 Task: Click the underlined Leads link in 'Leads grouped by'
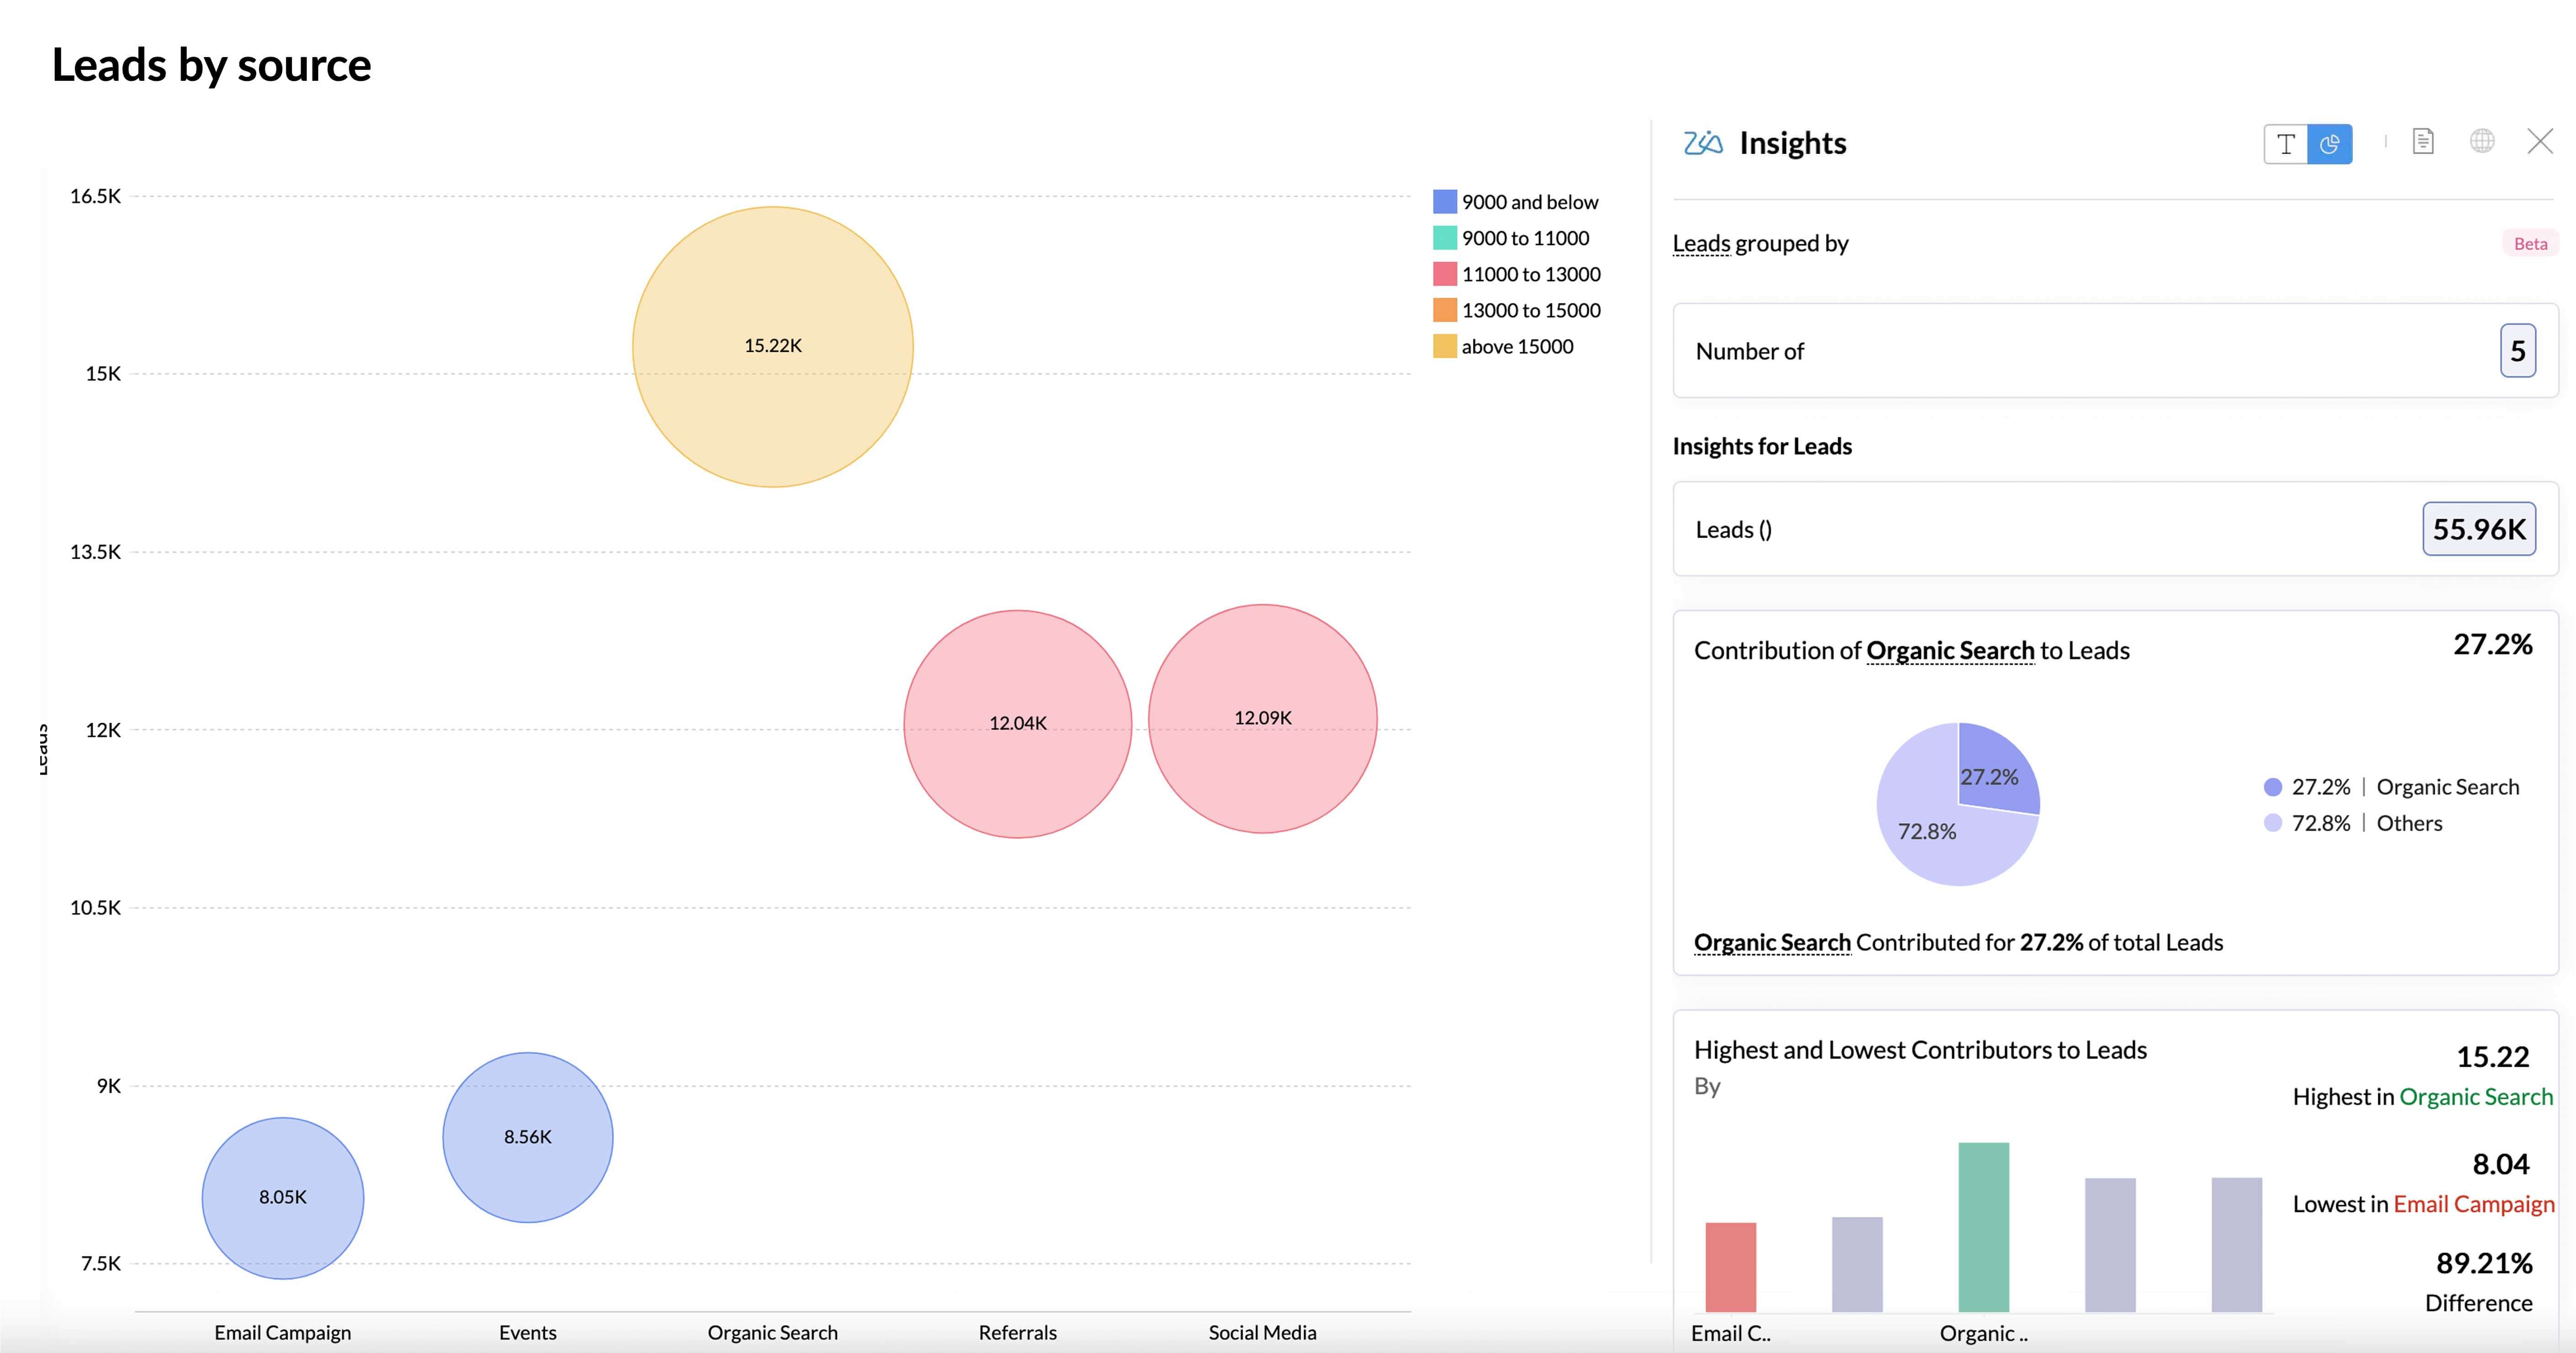1701,243
